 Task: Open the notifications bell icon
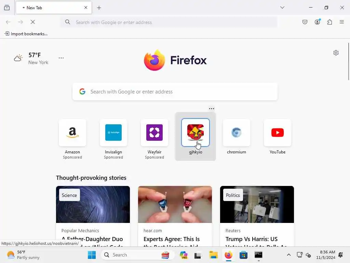341,255
